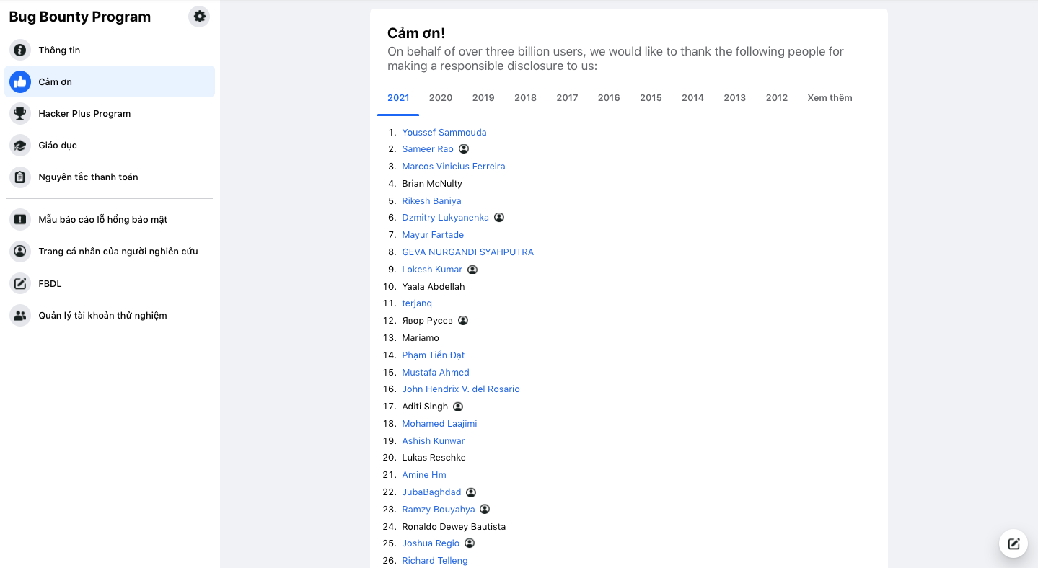
Task: Click profile badge beside Dzmitry Lukyanenka
Action: (x=499, y=218)
